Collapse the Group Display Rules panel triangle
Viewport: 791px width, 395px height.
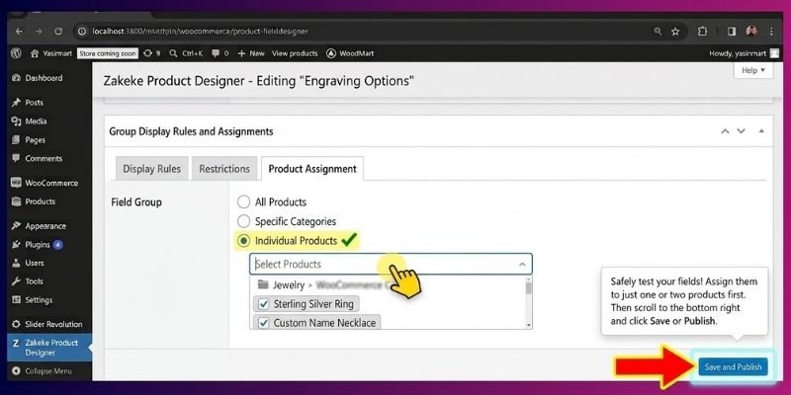tap(761, 131)
